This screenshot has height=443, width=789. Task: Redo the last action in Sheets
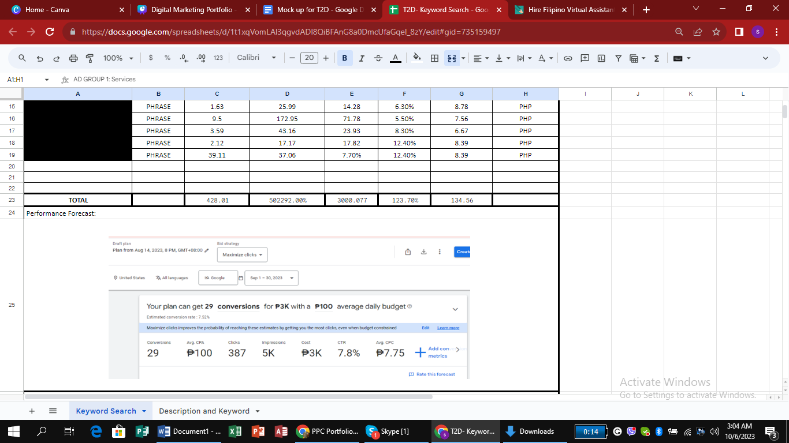57,58
